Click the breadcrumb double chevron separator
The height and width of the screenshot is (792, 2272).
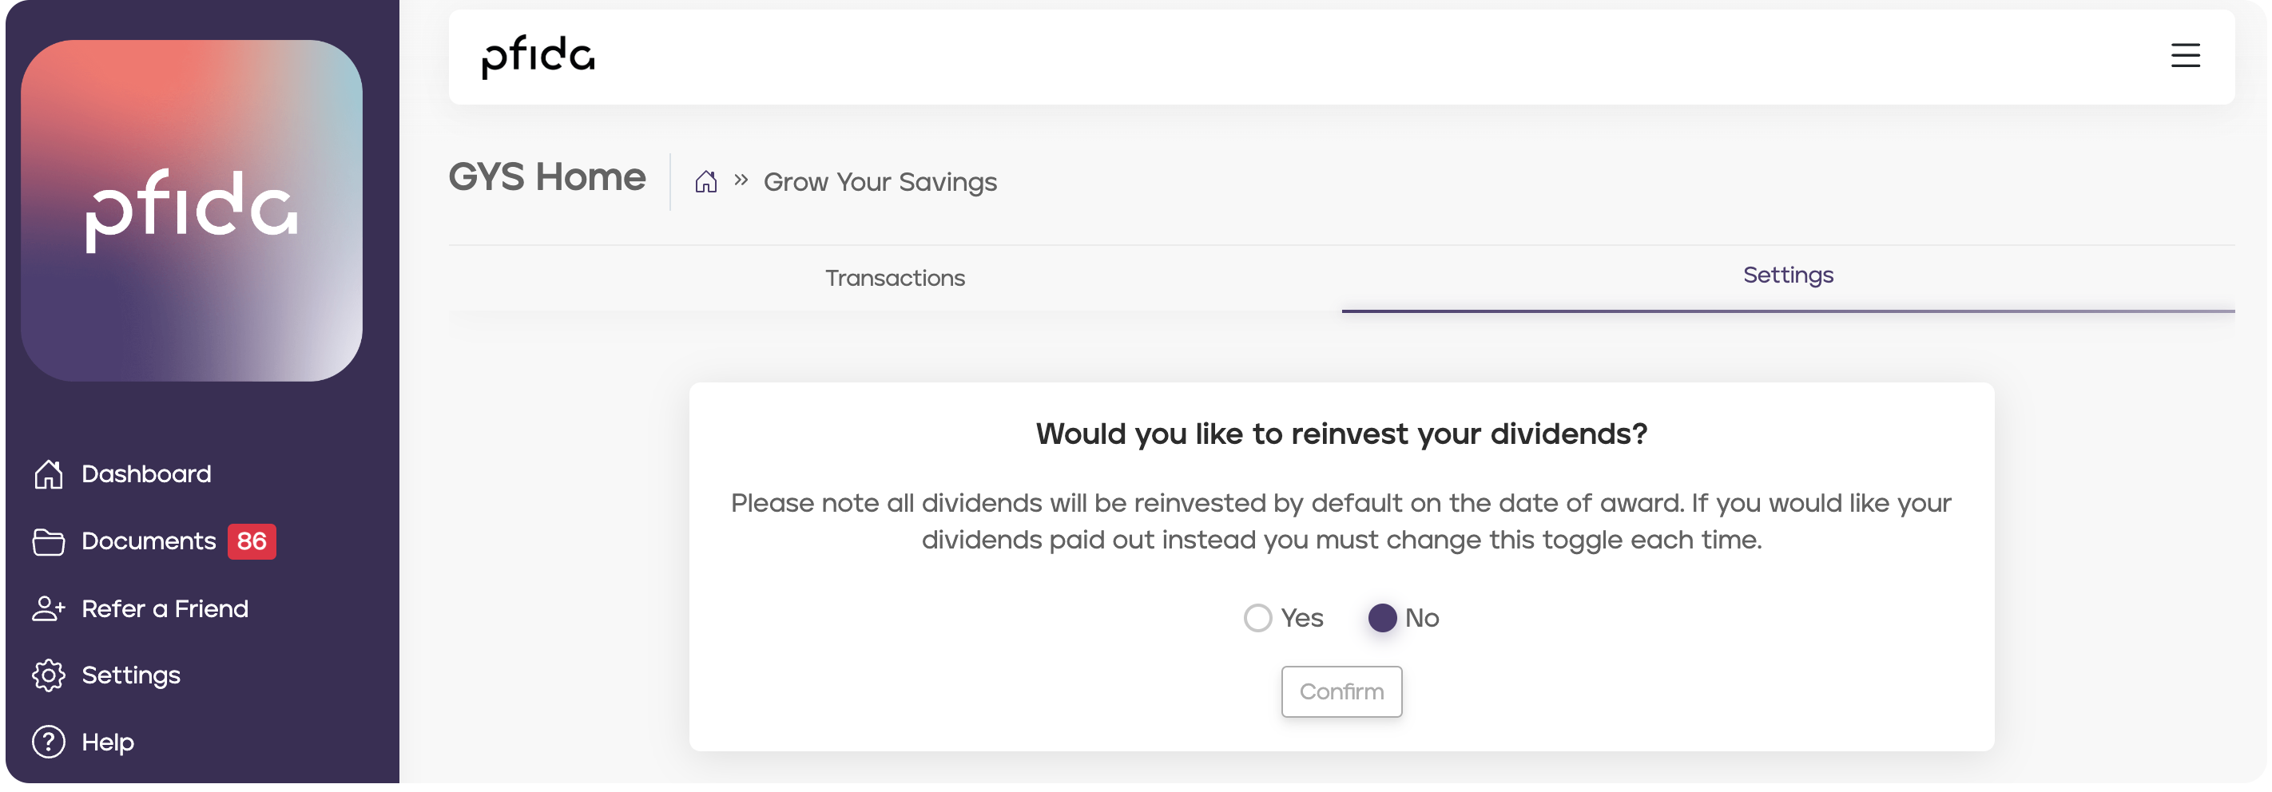(x=741, y=180)
